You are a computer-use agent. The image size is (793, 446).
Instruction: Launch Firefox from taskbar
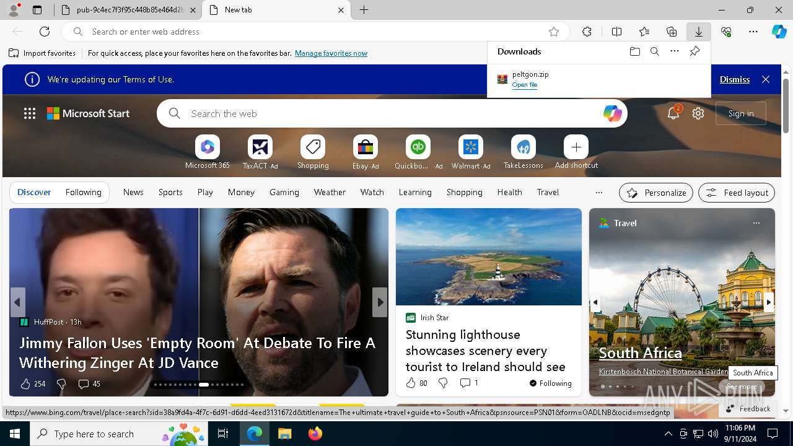click(315, 434)
